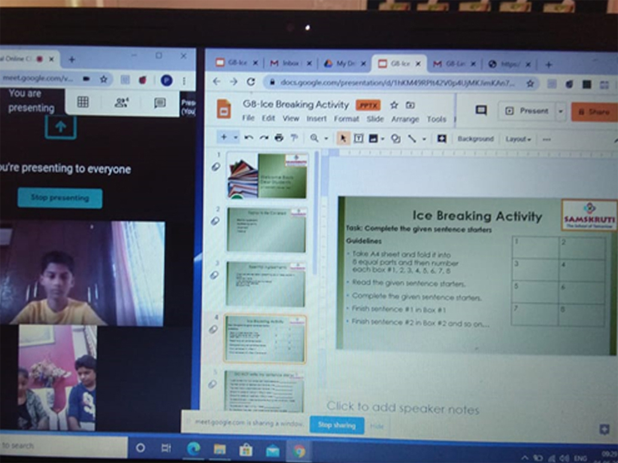Click the Stop presenting button
This screenshot has height=463, width=618.
[x=60, y=198]
